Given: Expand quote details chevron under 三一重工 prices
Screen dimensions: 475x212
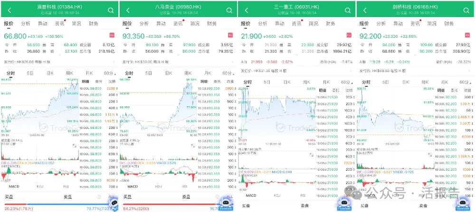Looking at the screenshot, I should pos(297,55).
